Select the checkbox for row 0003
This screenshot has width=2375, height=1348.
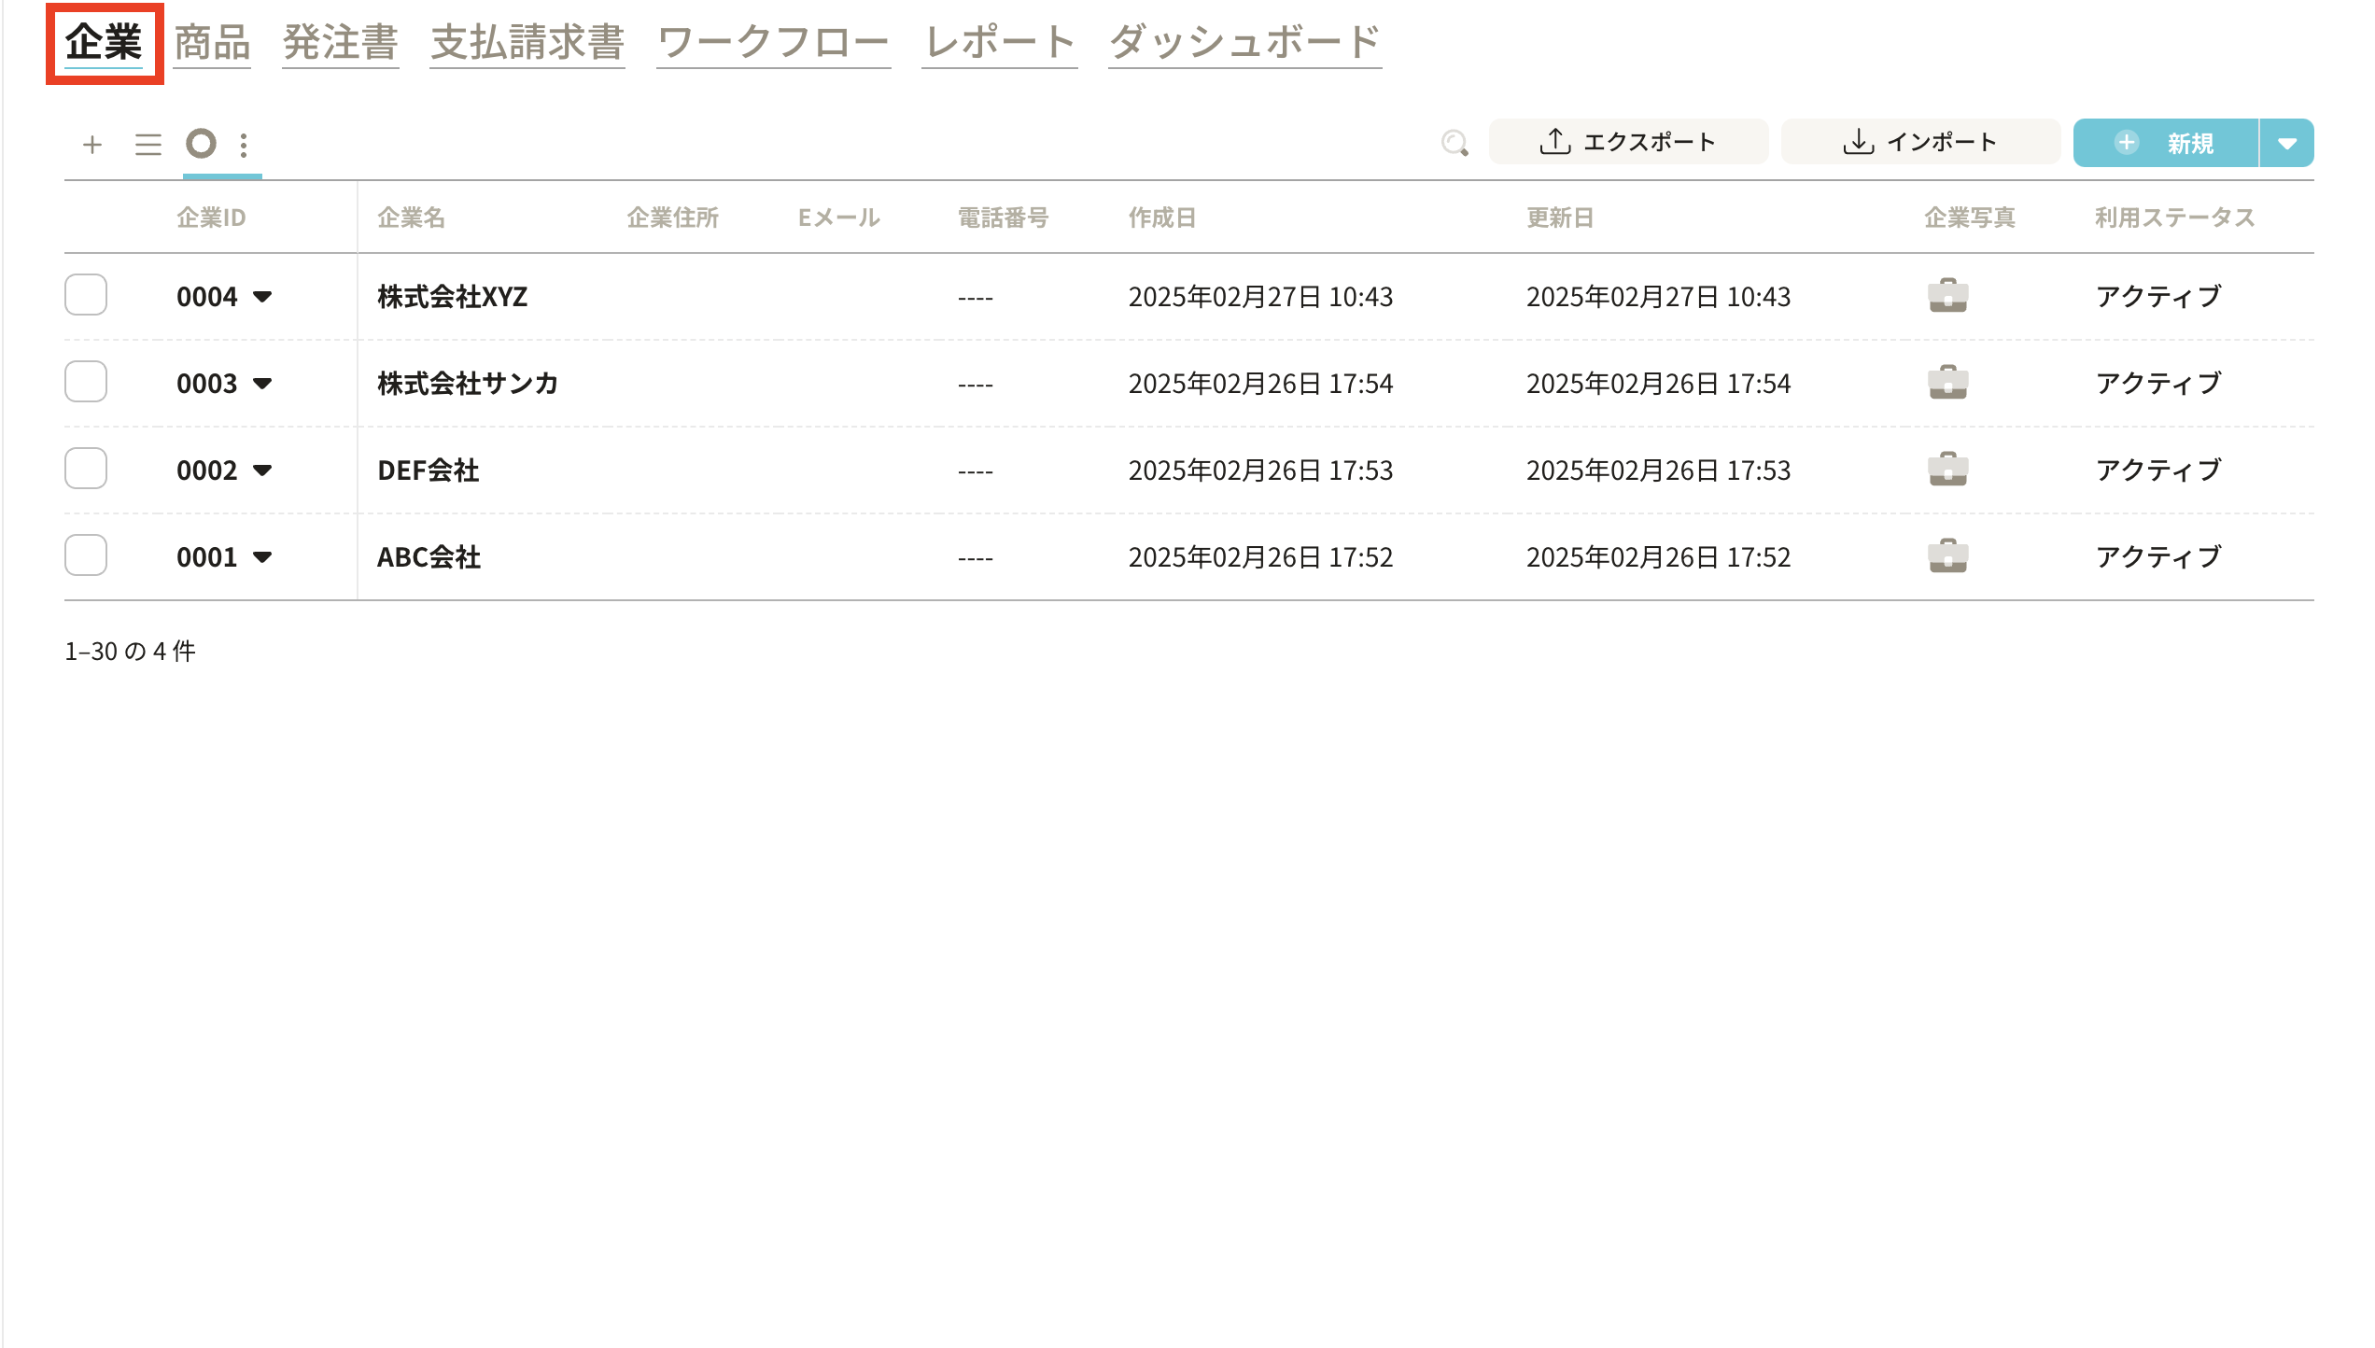(86, 382)
